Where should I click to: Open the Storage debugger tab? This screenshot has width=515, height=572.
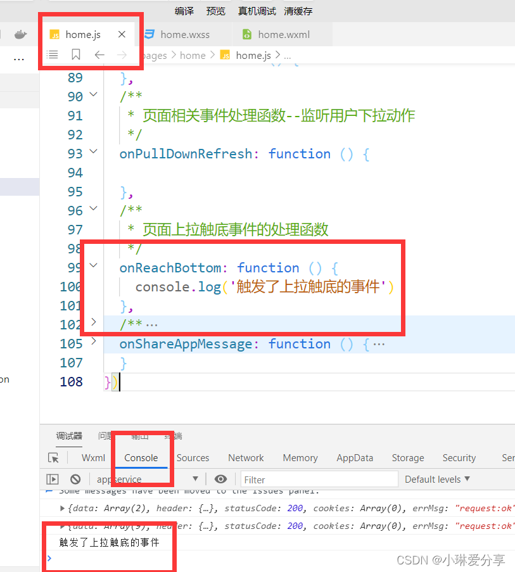click(408, 458)
